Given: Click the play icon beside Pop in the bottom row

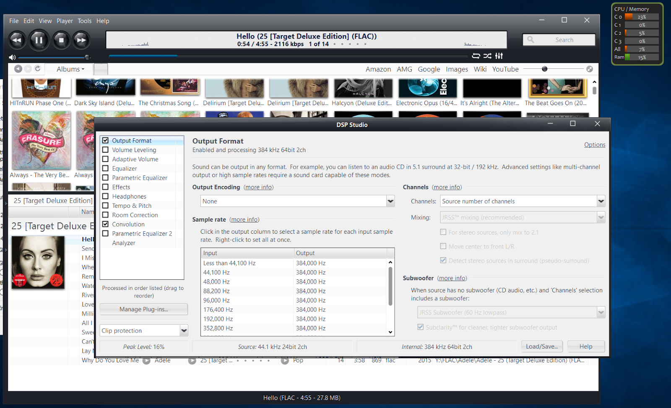Looking at the screenshot, I should pos(285,361).
